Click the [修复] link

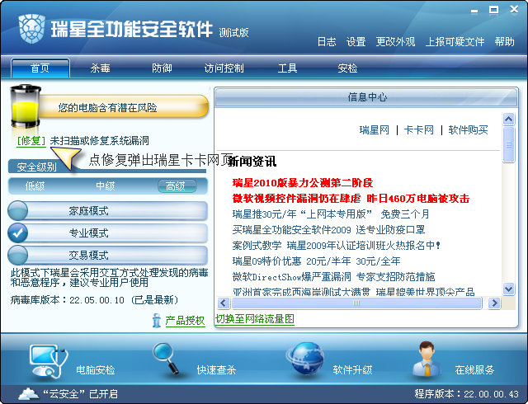click(x=31, y=141)
